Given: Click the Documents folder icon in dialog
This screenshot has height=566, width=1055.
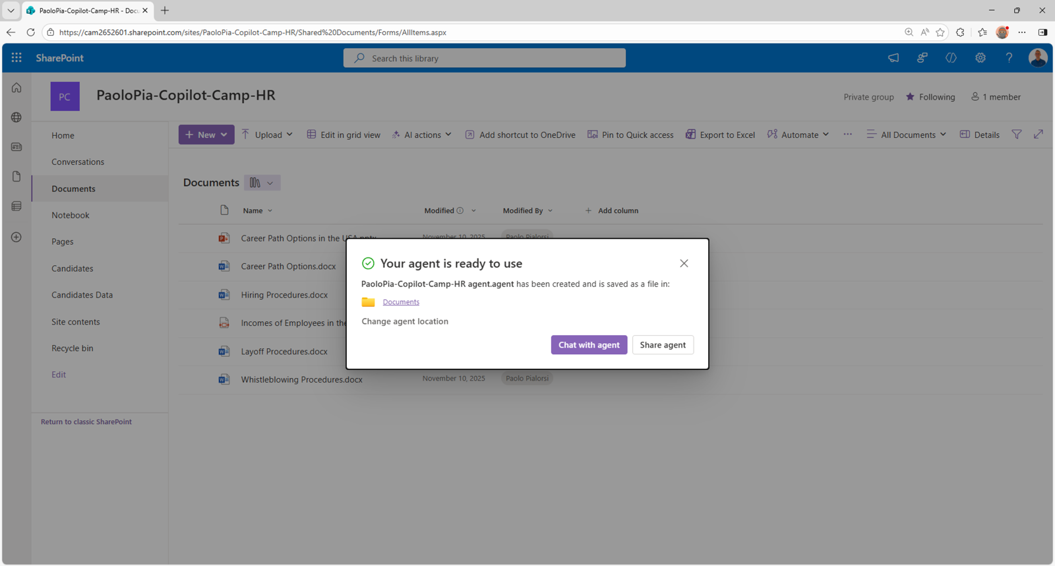Looking at the screenshot, I should point(368,302).
